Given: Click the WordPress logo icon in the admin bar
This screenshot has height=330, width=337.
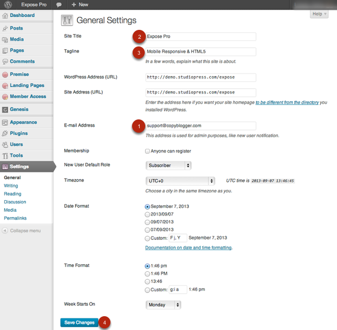Looking at the screenshot, I should 8,4.
